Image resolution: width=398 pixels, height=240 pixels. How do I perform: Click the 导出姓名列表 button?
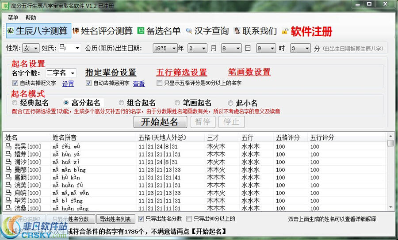pos(115,219)
